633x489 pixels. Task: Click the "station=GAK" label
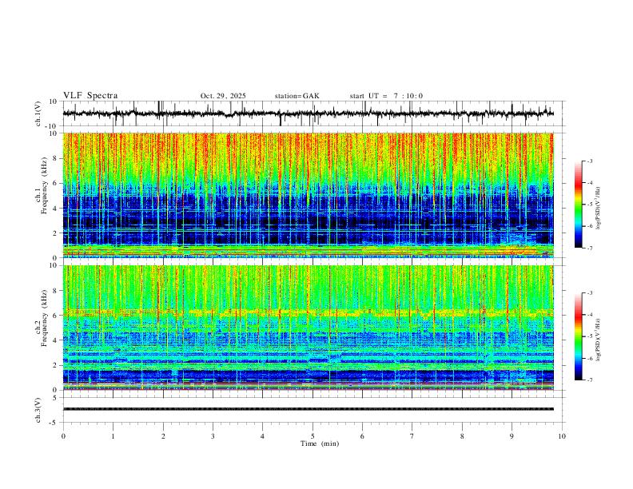coord(297,96)
